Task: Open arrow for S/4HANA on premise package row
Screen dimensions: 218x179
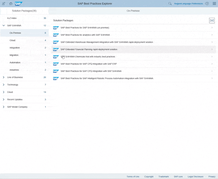Action: 212,28
